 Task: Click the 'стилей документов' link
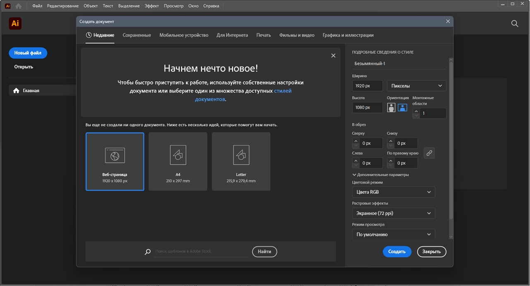[283, 91]
